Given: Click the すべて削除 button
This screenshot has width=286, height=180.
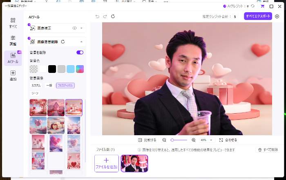Looking at the screenshot, I should (267, 150).
